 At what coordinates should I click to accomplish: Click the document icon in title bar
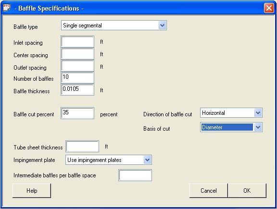pos(7,8)
